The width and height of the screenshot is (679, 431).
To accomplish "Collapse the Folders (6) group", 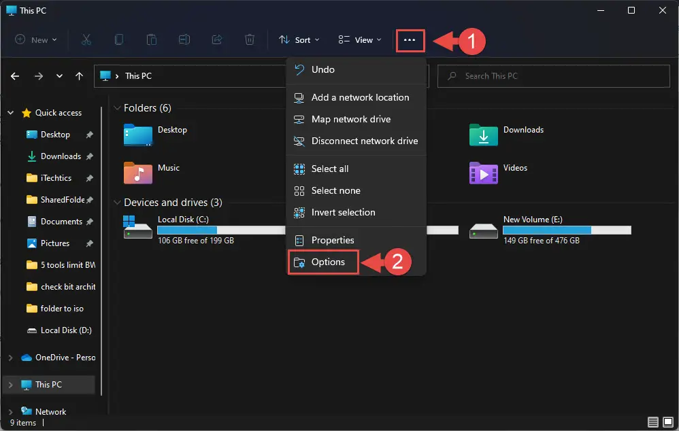I will [x=117, y=107].
